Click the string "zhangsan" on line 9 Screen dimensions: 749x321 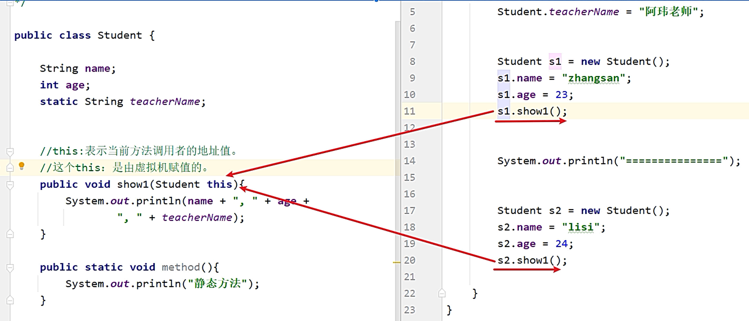pos(593,78)
